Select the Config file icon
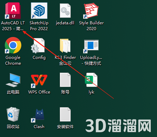The image size is (157, 137). [38, 46]
